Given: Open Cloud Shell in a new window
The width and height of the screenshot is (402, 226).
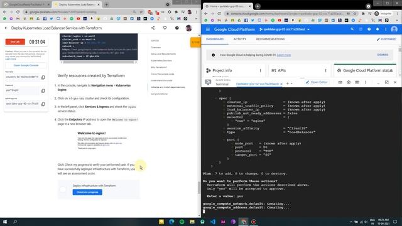Looking at the screenshot, I should (387, 82).
